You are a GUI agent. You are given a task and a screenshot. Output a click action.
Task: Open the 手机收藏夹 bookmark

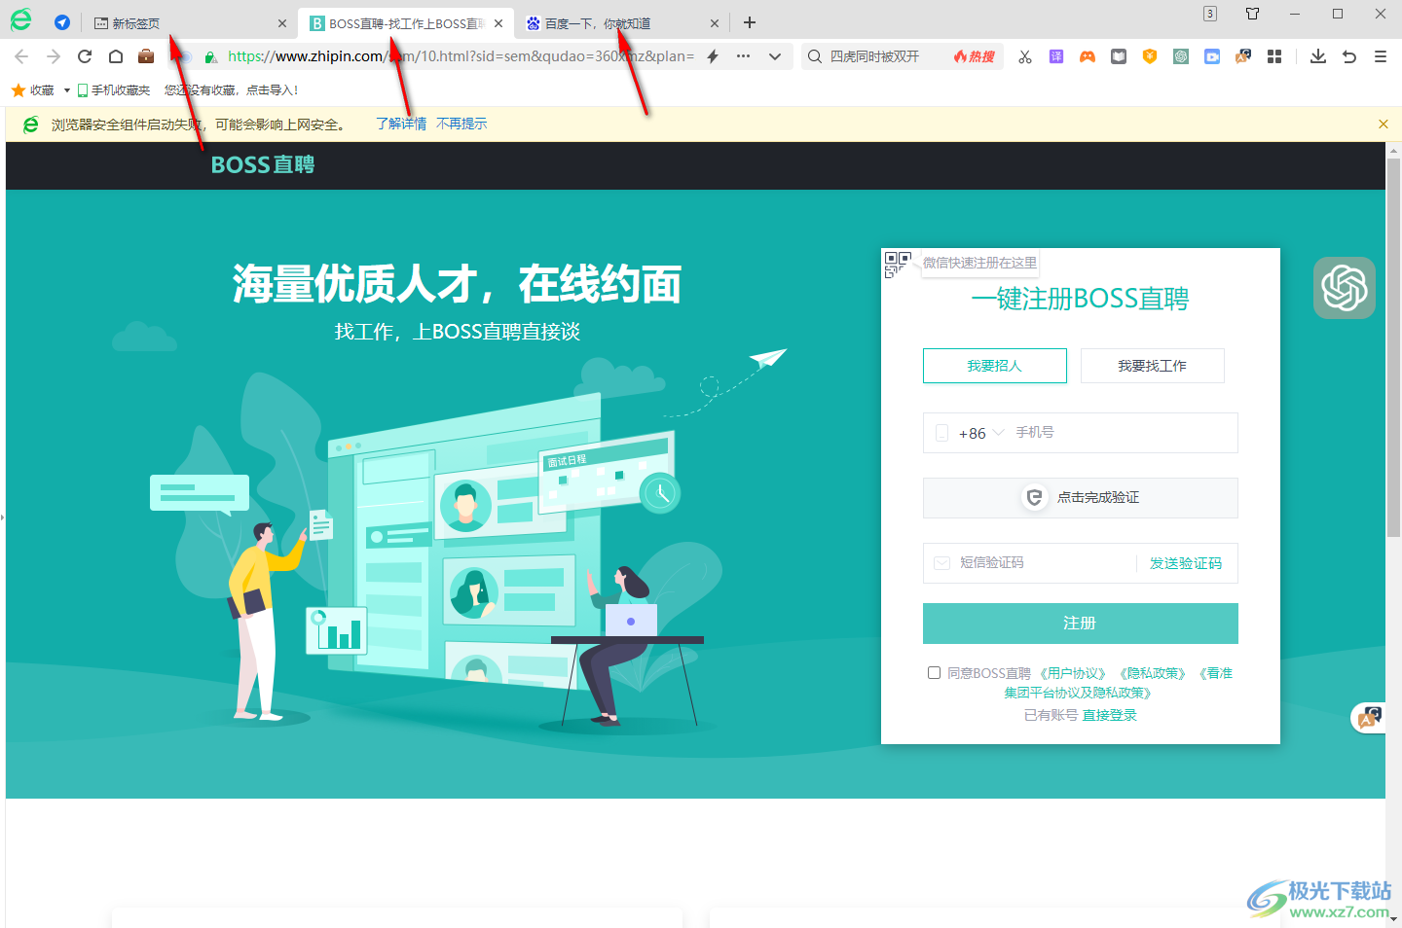(114, 90)
